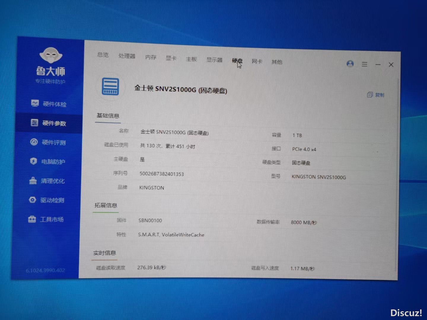Switch to the 处理器 processor tab

tap(127, 56)
